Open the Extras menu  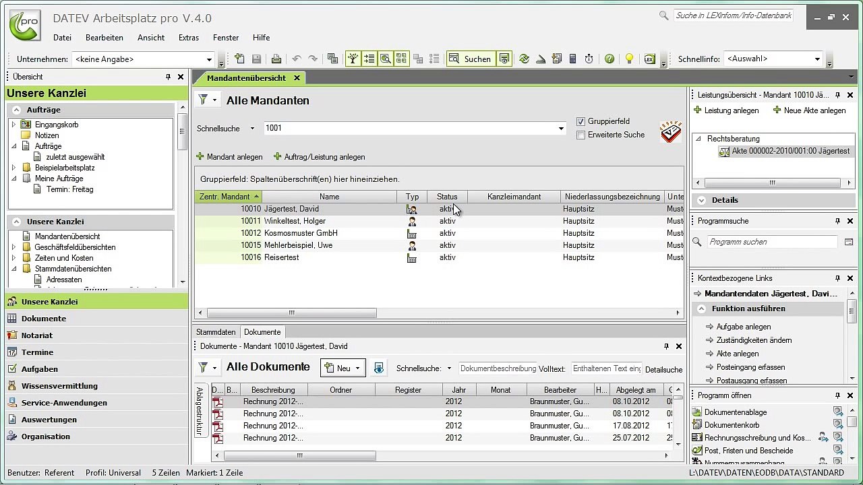189,38
